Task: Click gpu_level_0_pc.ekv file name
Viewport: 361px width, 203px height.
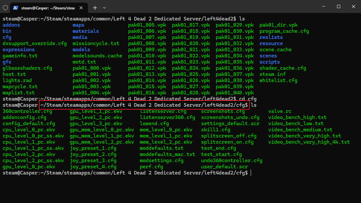Action: [x=29, y=167]
